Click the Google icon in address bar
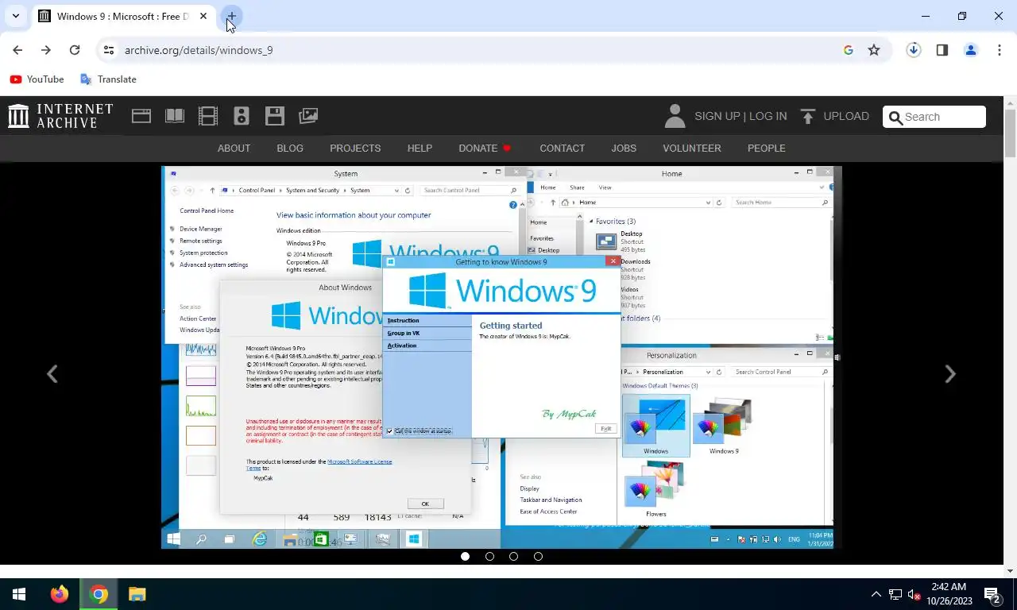Image resolution: width=1017 pixels, height=610 pixels. (848, 50)
